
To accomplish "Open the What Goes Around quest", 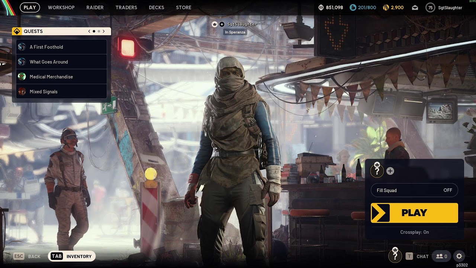I will coord(62,62).
